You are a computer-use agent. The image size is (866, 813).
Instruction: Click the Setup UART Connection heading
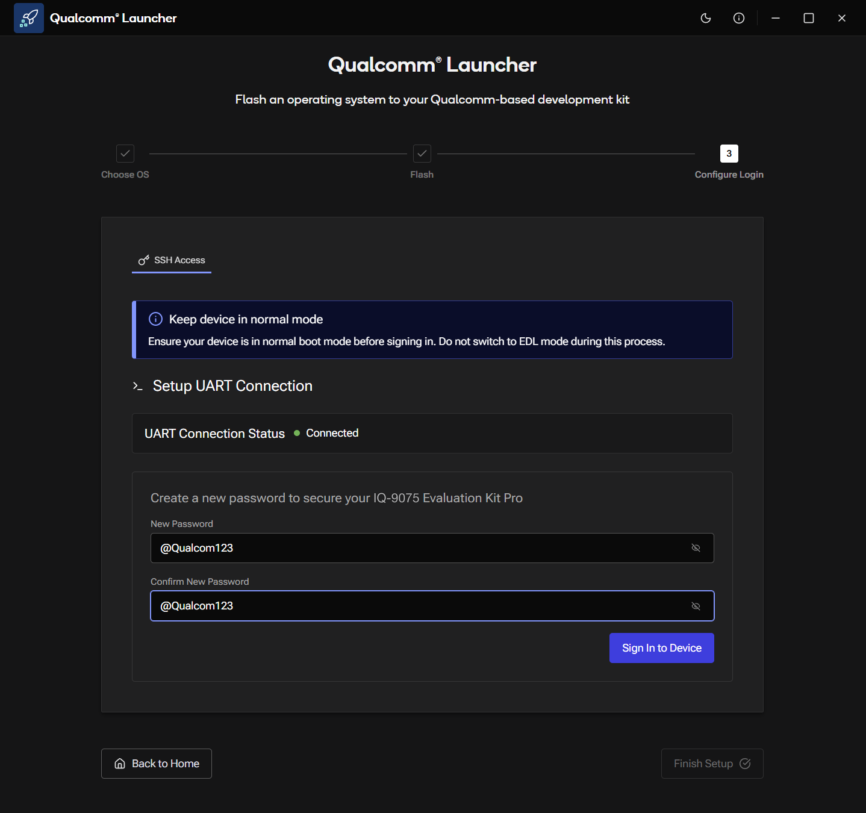pyautogui.click(x=232, y=386)
